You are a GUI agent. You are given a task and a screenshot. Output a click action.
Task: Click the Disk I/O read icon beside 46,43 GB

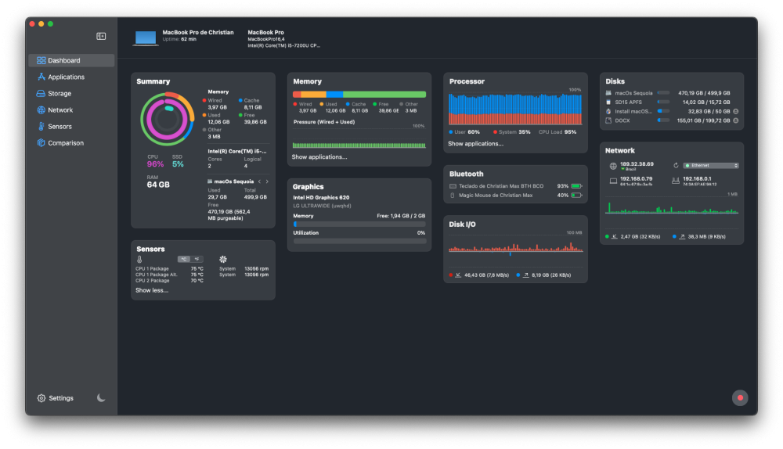[458, 275]
